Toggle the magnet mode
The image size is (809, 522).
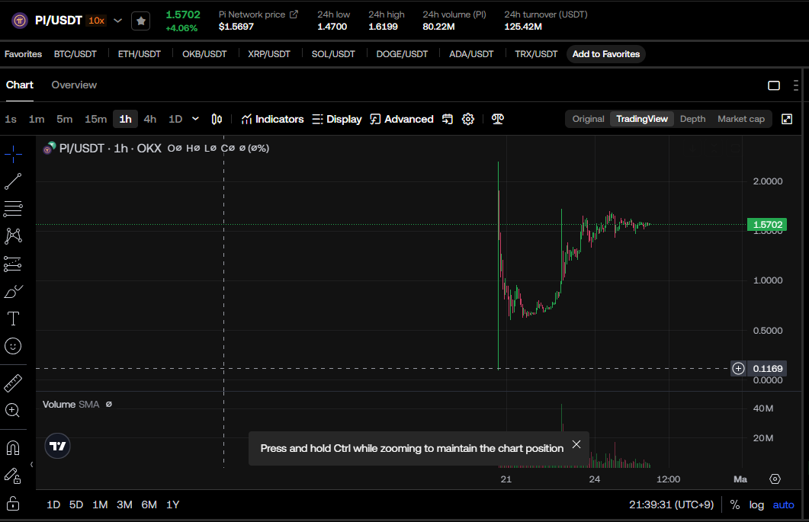click(x=13, y=448)
